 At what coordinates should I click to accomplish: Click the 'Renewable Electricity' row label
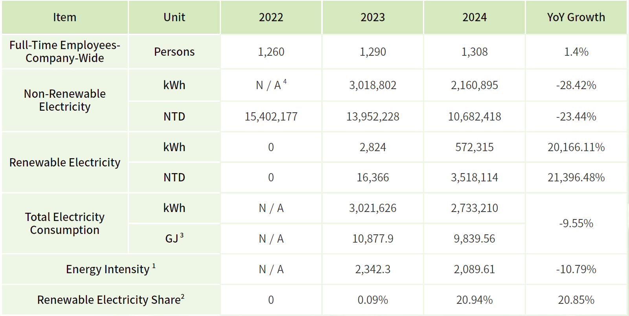[x=65, y=162]
